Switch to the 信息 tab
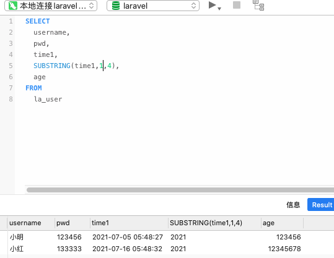This screenshot has width=334, height=258. pos(293,205)
